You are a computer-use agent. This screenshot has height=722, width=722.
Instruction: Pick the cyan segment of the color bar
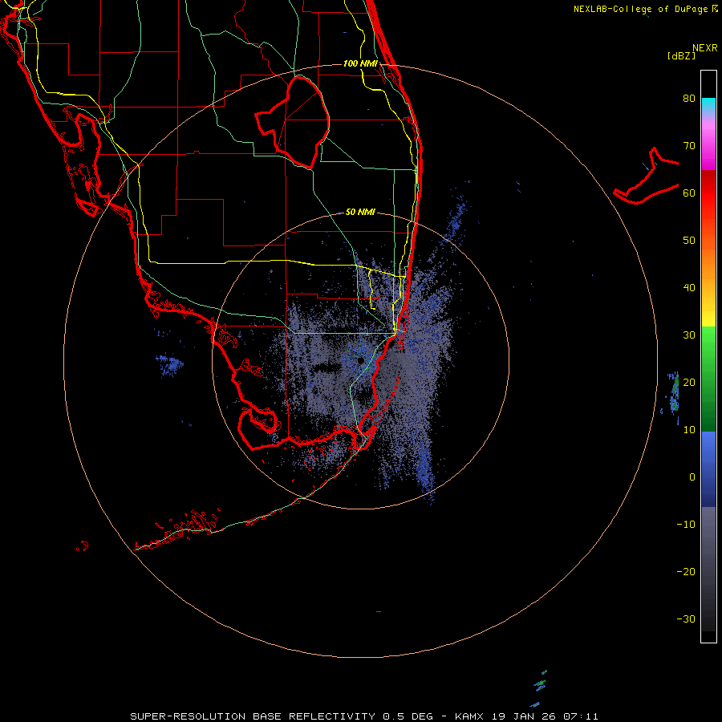708,102
